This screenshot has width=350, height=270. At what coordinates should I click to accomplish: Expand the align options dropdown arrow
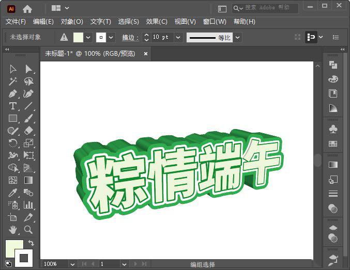321,37
